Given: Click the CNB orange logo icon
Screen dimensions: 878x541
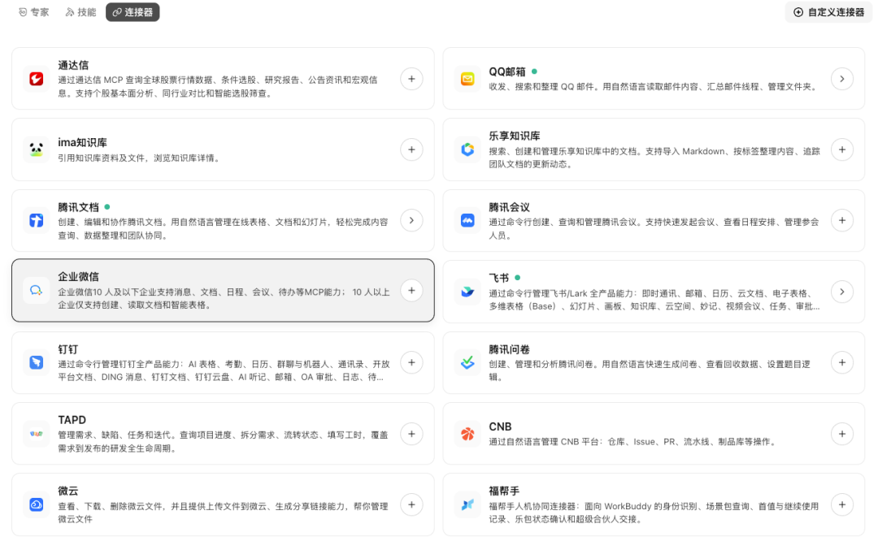Looking at the screenshot, I should coord(467,434).
